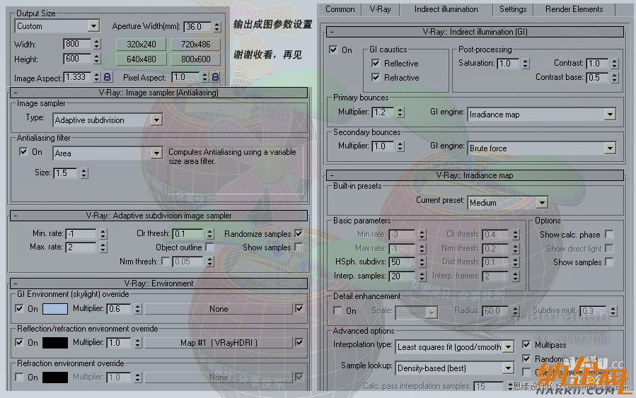The image size is (636, 398).
Task: Enable the Object outline checkbox
Action: pyautogui.click(x=209, y=247)
